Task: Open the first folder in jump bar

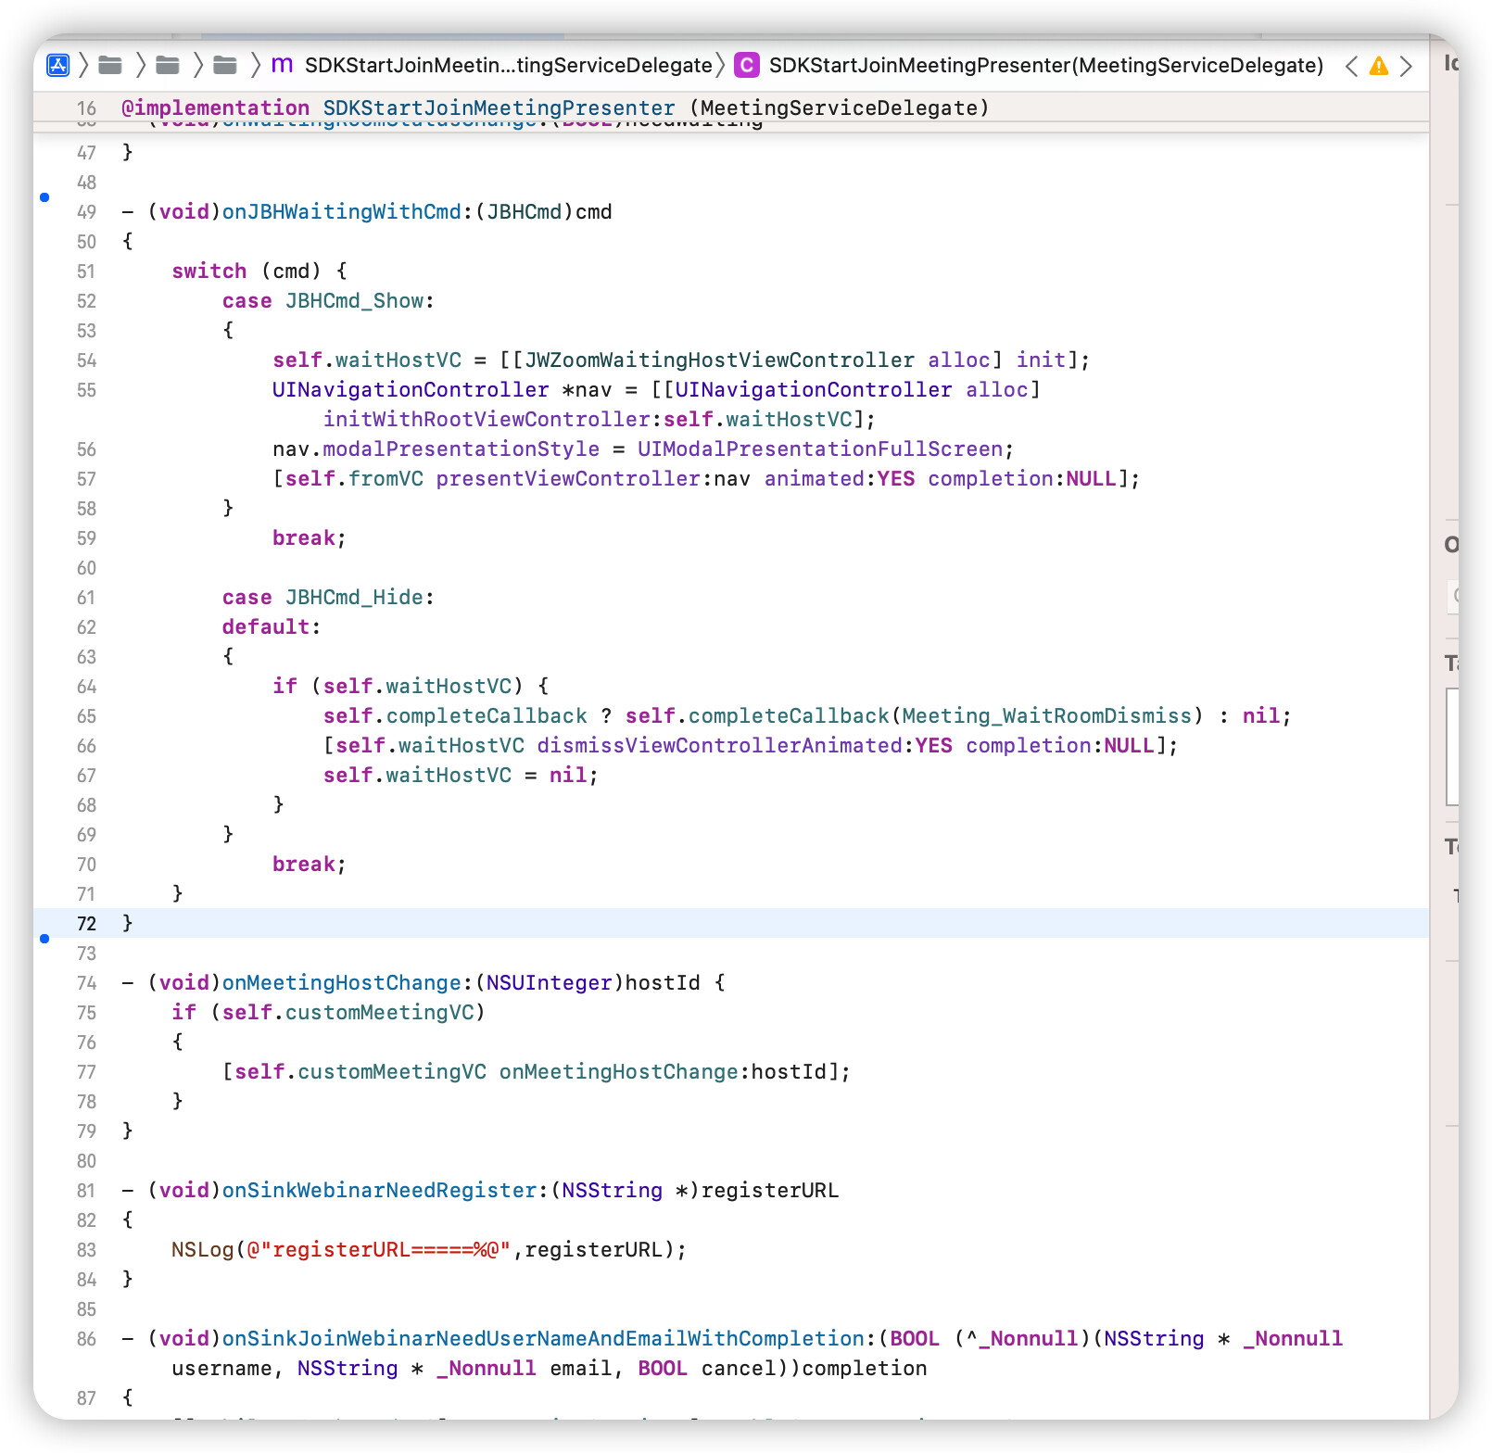Action: tap(110, 65)
